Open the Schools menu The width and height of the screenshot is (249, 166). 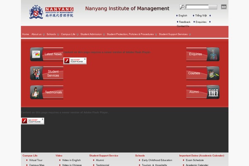point(51,34)
